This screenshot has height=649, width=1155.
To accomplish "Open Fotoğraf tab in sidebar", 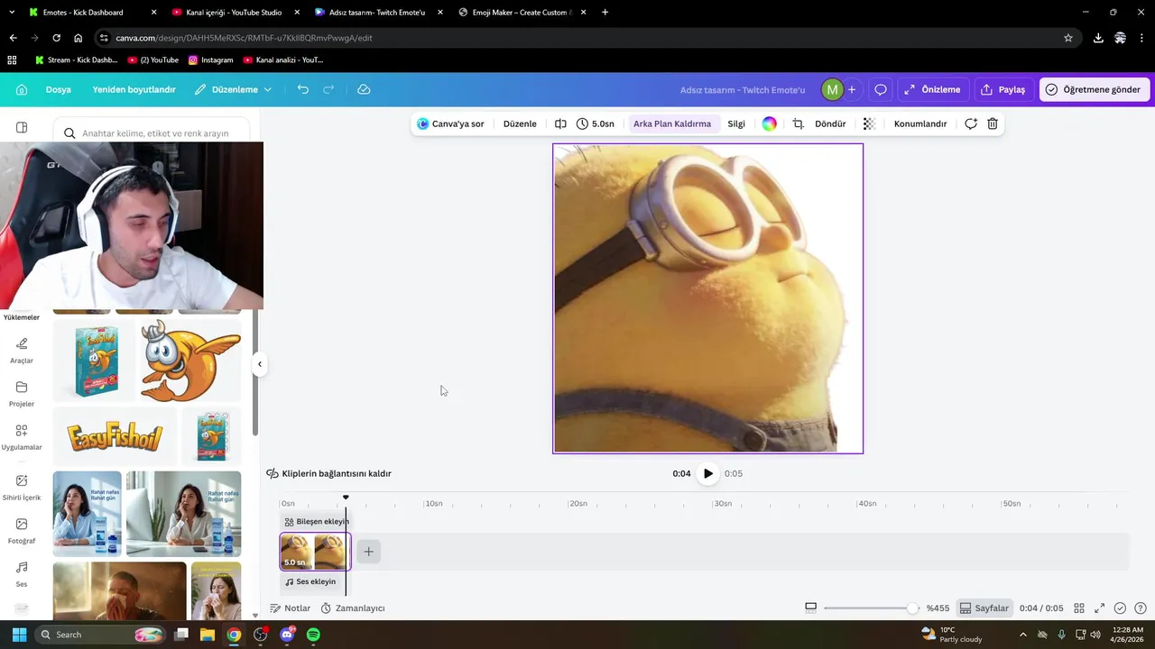I will tap(22, 531).
